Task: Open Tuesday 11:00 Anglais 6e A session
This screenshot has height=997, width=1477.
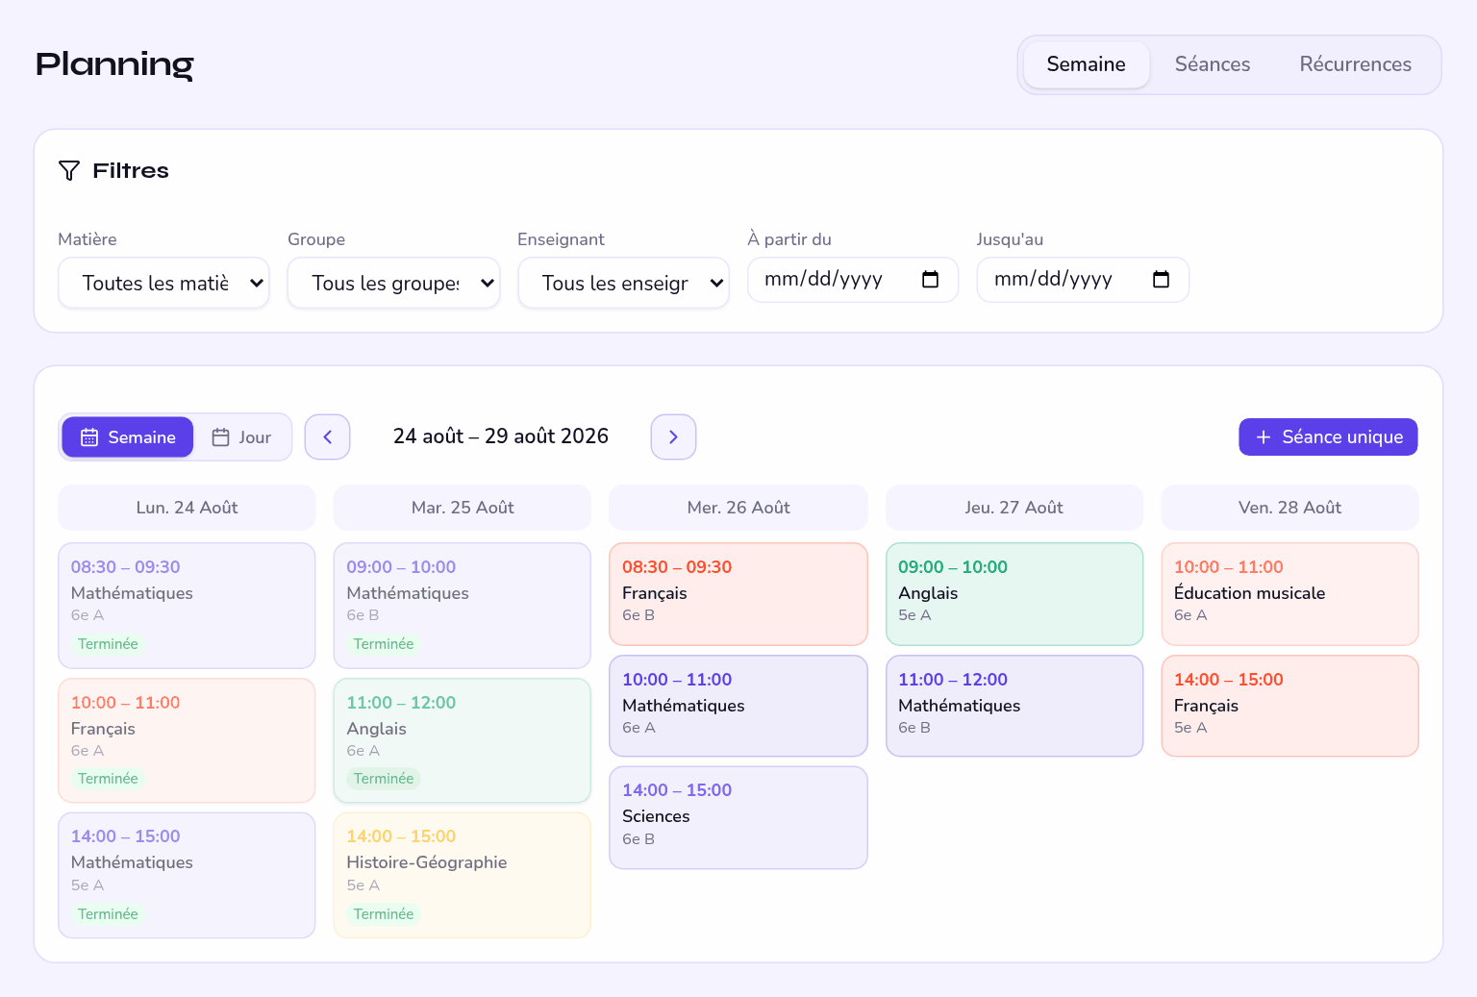Action: [463, 740]
